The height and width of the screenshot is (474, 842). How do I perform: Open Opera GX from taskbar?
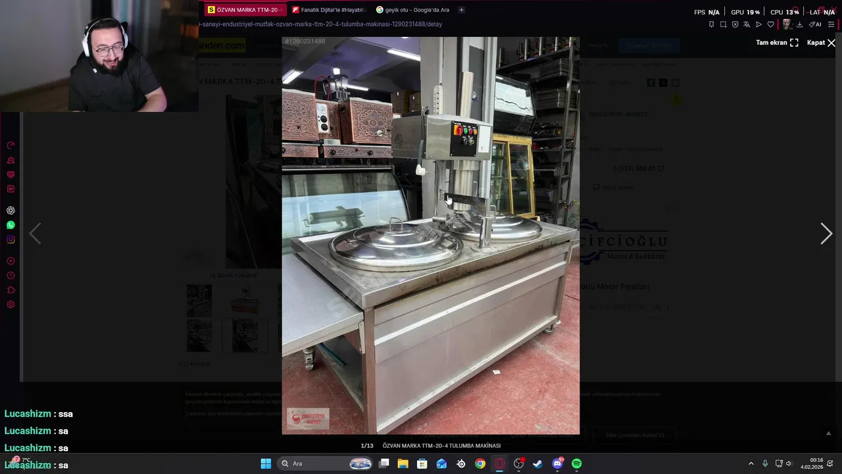pyautogui.click(x=499, y=463)
